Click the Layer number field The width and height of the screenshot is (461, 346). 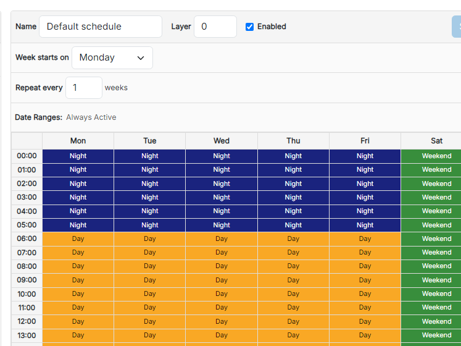pyautogui.click(x=215, y=27)
